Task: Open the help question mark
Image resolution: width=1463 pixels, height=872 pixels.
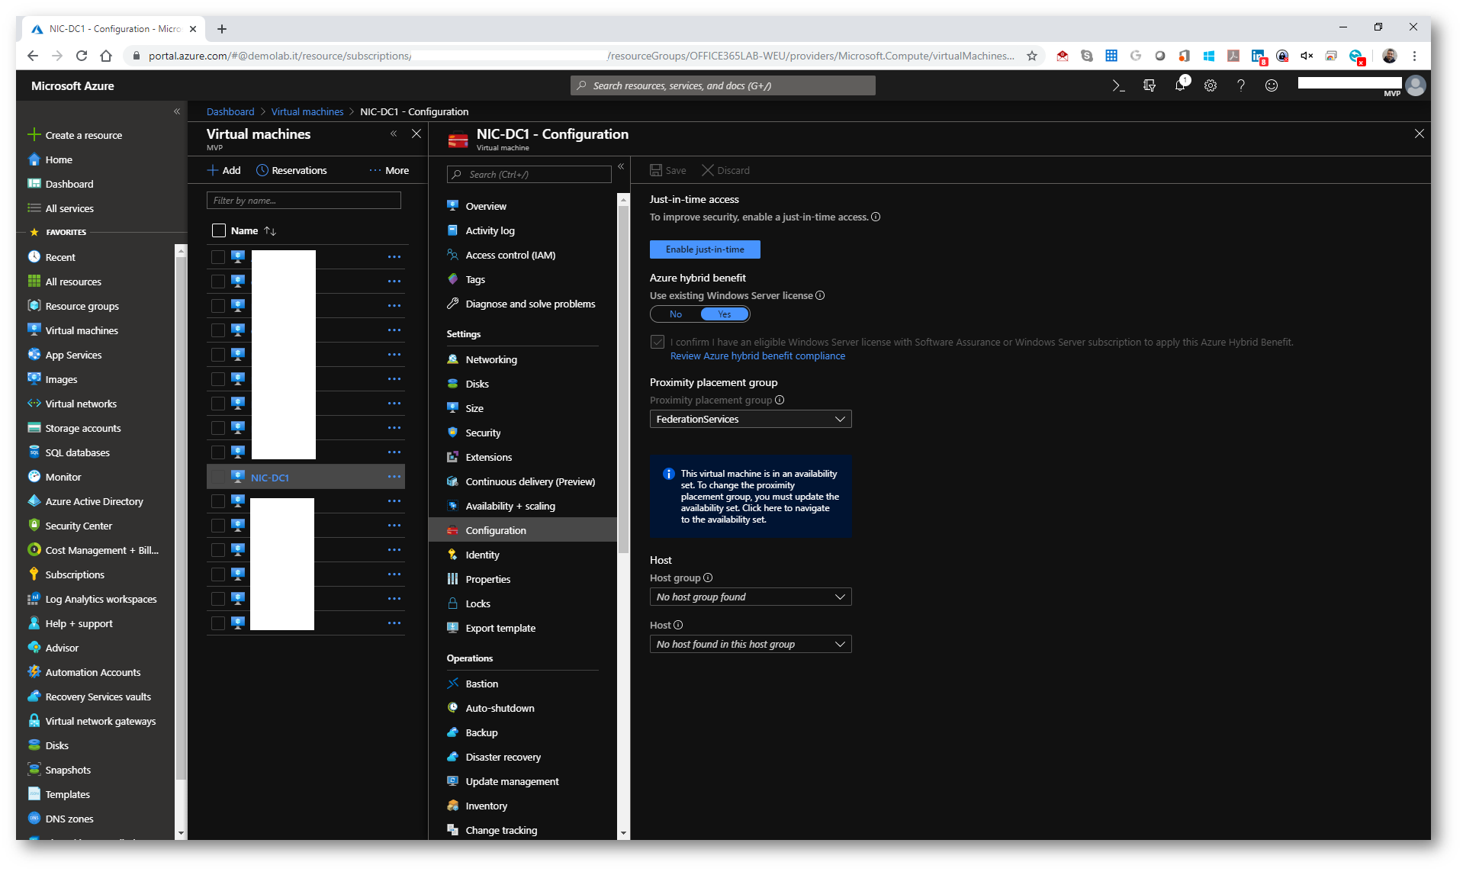Action: coord(1241,85)
